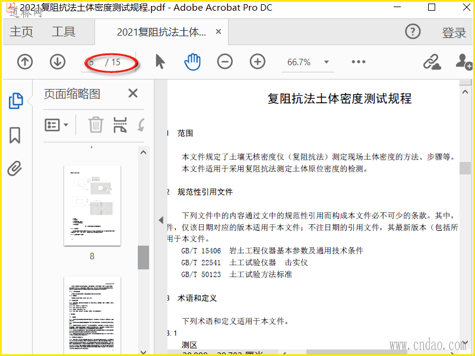
Task: Close the 2021复阻抗法土体 document tab
Action: point(218,31)
